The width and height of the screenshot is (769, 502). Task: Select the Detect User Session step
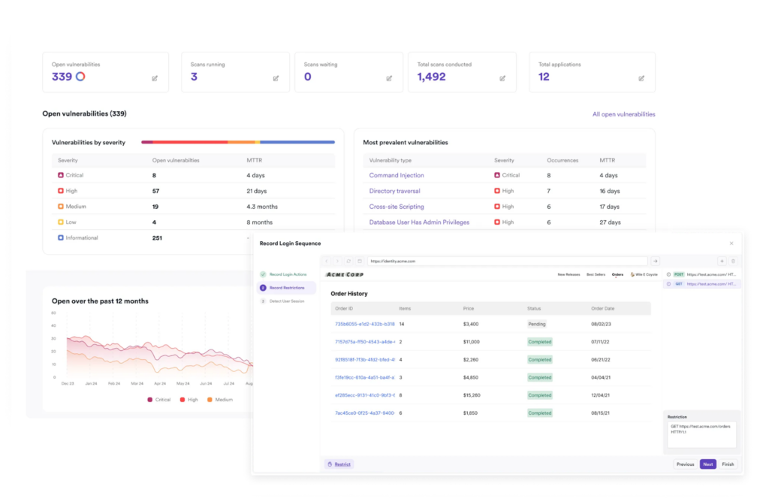coord(288,301)
